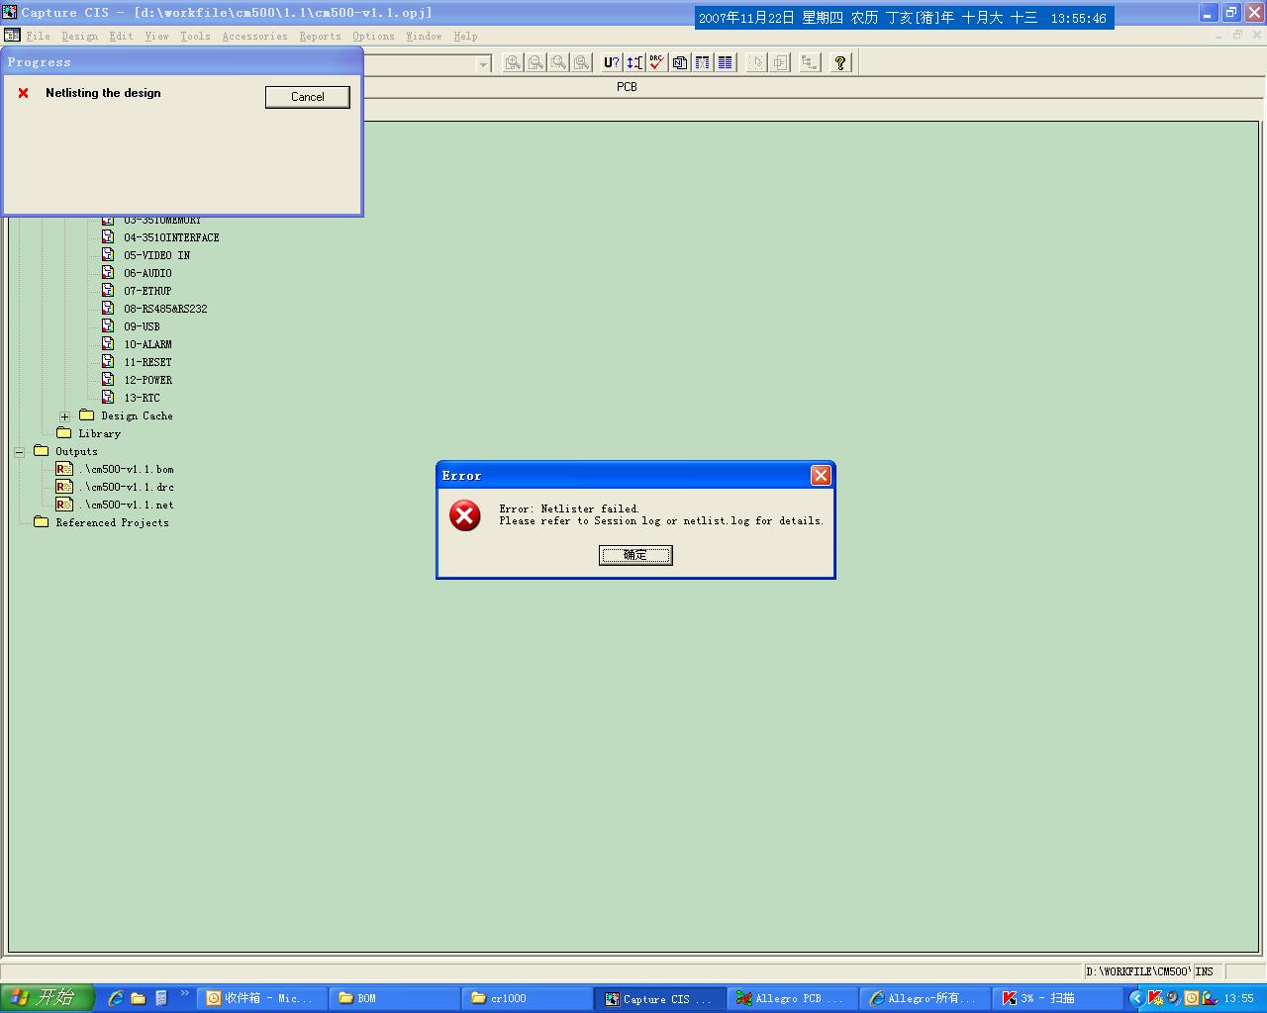Image resolution: width=1267 pixels, height=1013 pixels.
Task: Switch to the Allegro-所有 browser taskbar button
Action: [x=926, y=998]
